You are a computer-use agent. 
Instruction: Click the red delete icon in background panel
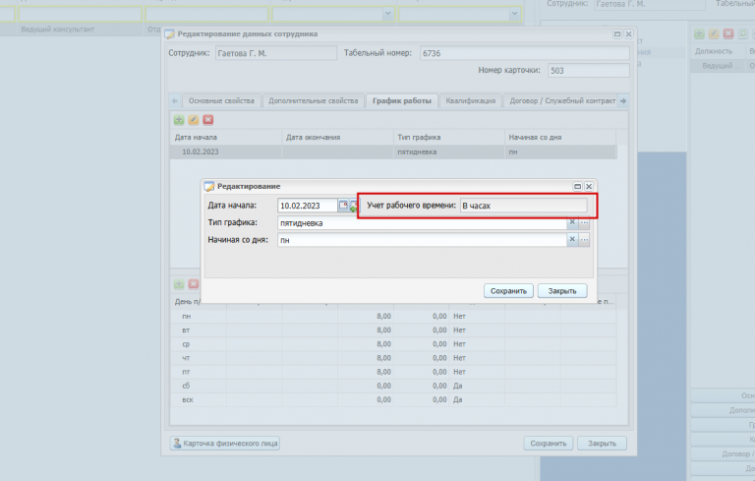pyautogui.click(x=728, y=33)
